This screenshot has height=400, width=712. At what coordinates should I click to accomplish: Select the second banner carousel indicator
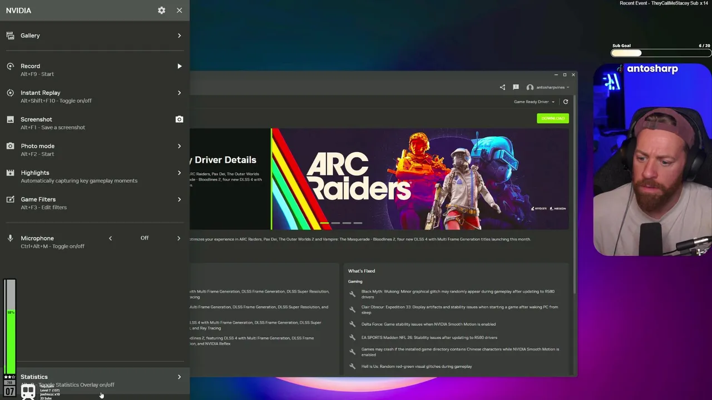335,223
